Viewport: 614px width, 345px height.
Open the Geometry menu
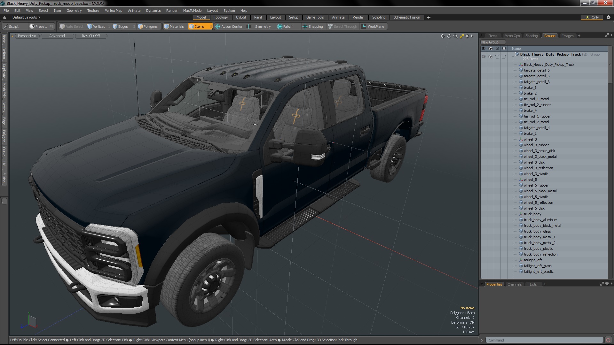point(74,11)
